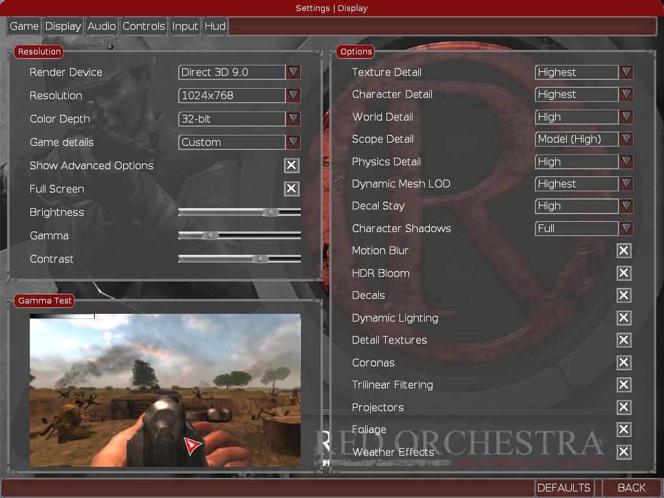The height and width of the screenshot is (498, 664).
Task: Click the Character Detail Highest value field
Action: coord(576,94)
